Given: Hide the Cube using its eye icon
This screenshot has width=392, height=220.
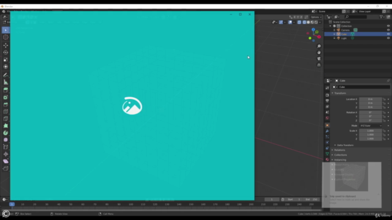Looking at the screenshot, I should point(388,34).
